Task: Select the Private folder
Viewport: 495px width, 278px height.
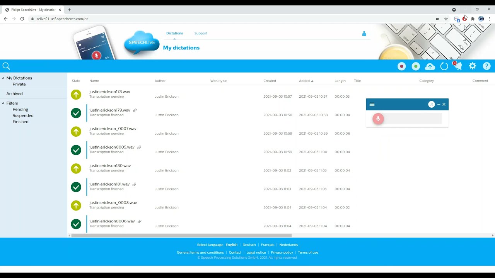Action: (19, 84)
